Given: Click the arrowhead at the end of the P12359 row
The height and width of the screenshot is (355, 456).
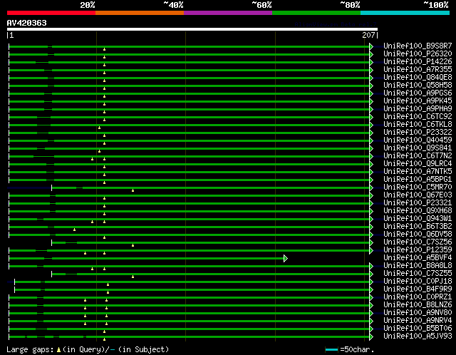Looking at the screenshot, I should click(370, 250).
